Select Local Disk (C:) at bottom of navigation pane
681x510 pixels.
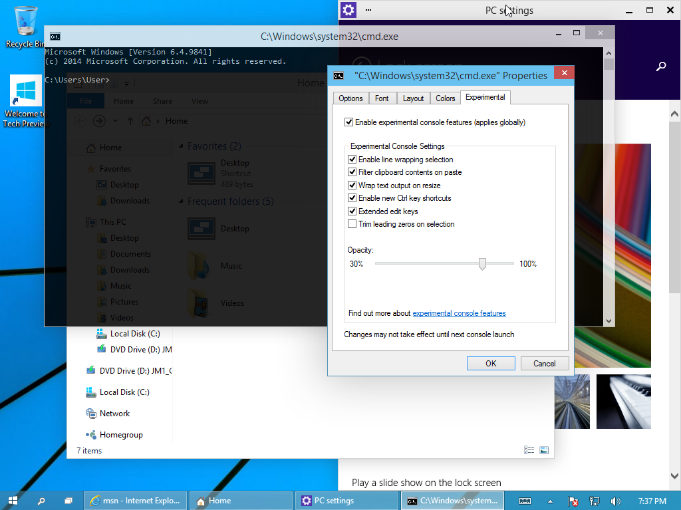pyautogui.click(x=118, y=392)
